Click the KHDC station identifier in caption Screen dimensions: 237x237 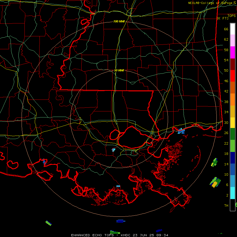point(126,235)
